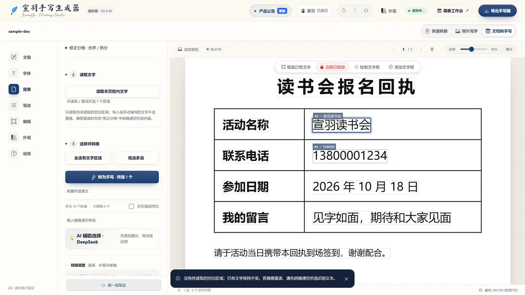Open the 填表工作台 link
The height and width of the screenshot is (295, 525).
pos(453,11)
